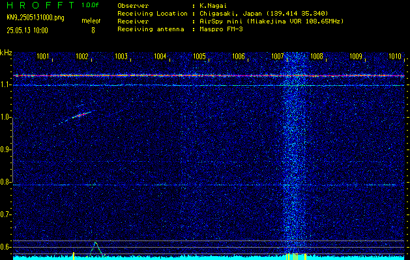The height and width of the screenshot is (260, 410).
Task: Click the 0.7 frequency axis label
Action: coord(6,214)
